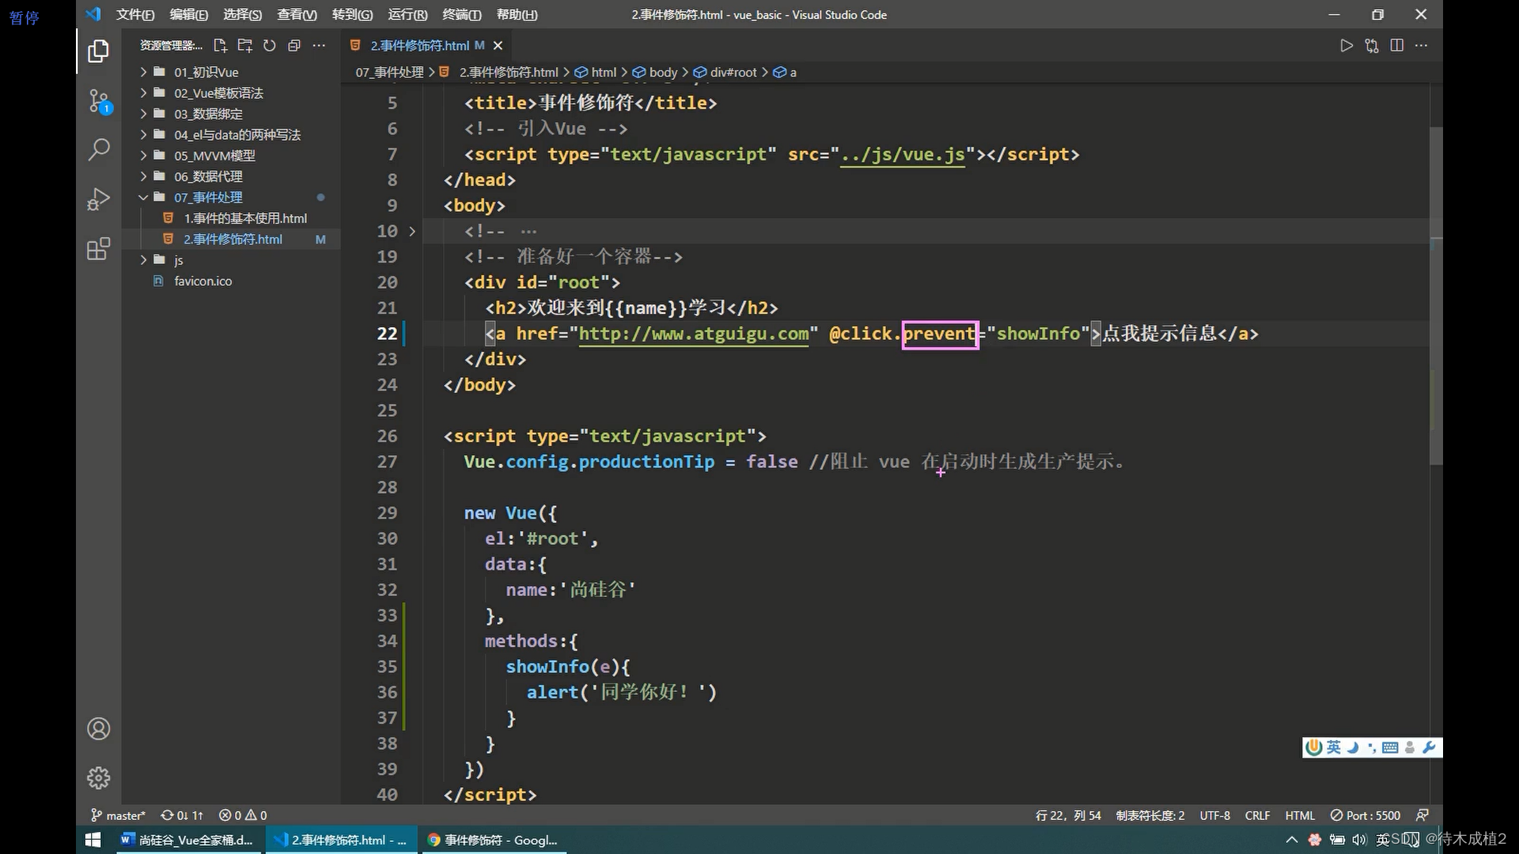Click breadcrumb body
Image resolution: width=1519 pixels, height=854 pixels.
click(x=663, y=72)
